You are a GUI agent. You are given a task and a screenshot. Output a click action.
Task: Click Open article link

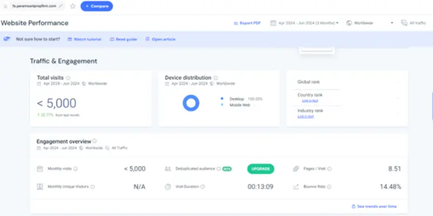[x=160, y=39]
